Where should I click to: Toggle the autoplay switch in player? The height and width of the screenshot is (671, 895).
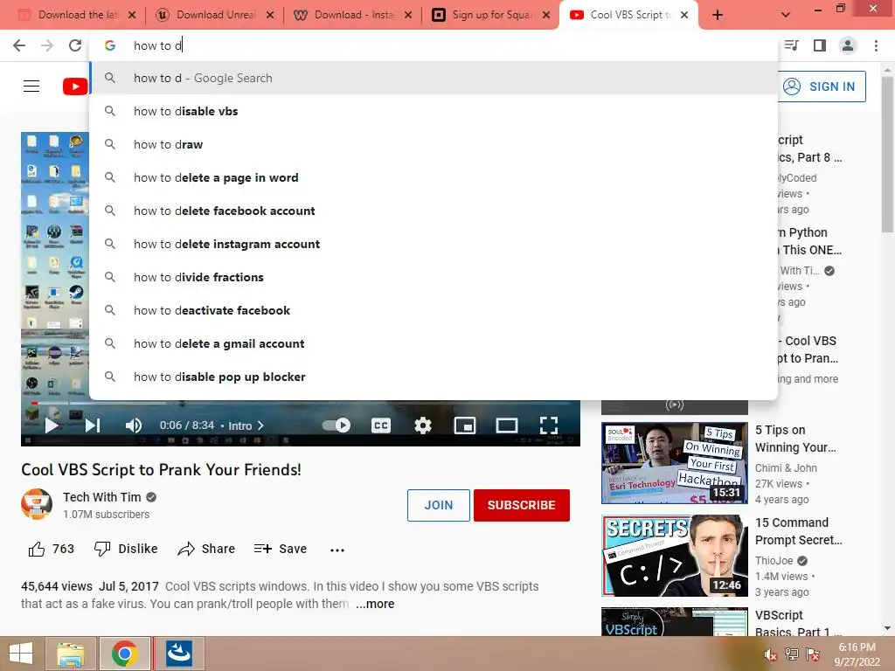[x=336, y=425]
